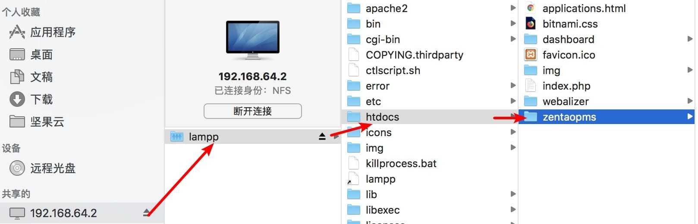Select the lampp shared folder row

253,137
